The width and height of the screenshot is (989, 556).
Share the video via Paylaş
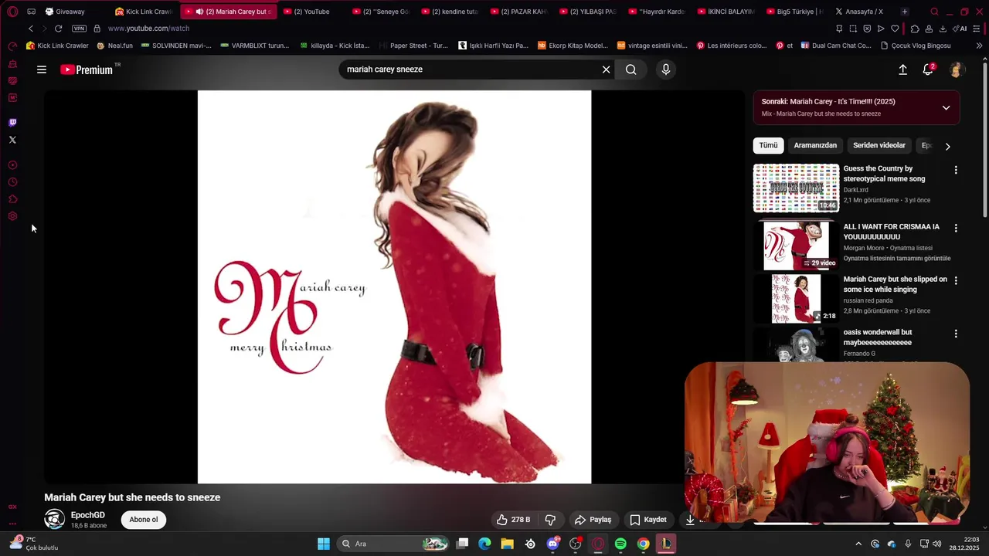tap(593, 520)
